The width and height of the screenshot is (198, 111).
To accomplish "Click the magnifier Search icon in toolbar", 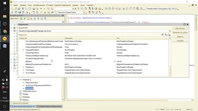I will pyautogui.click(x=52, y=9).
